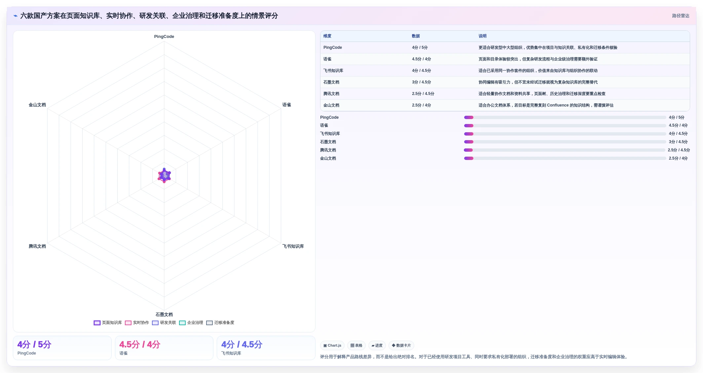Screen dimensions: 703x373
Task: Toggle the 实时协作 legend dataset
Action: pos(137,323)
